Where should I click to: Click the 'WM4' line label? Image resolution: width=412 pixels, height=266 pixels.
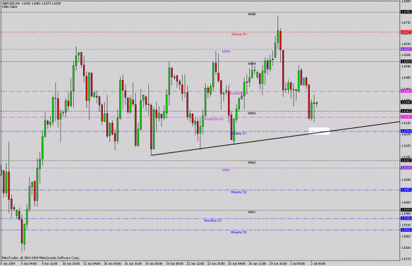pos(252,63)
